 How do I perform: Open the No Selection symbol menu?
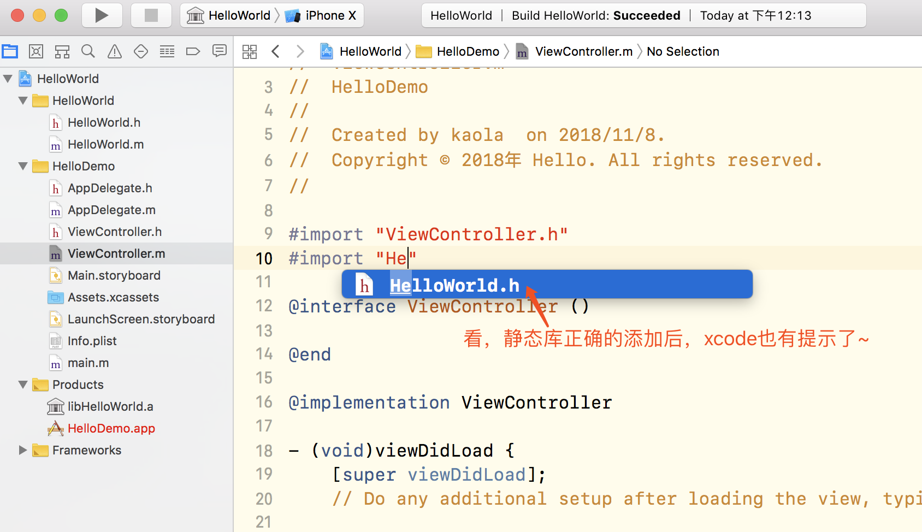point(683,52)
